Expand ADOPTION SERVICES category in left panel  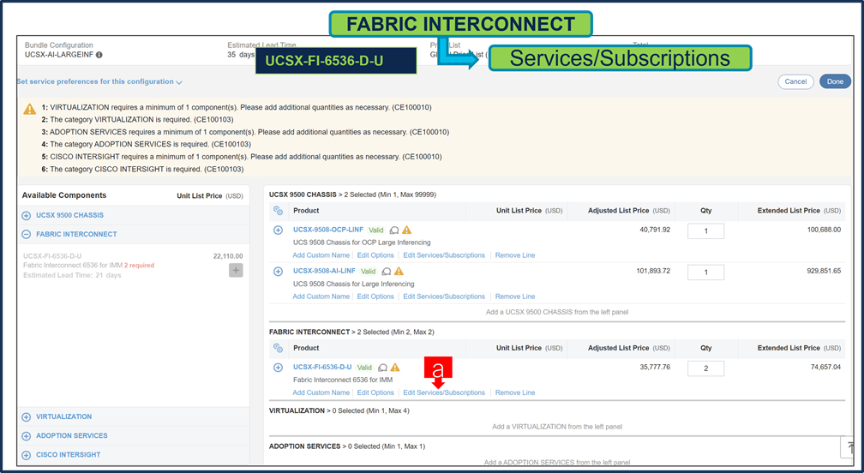tap(26, 435)
